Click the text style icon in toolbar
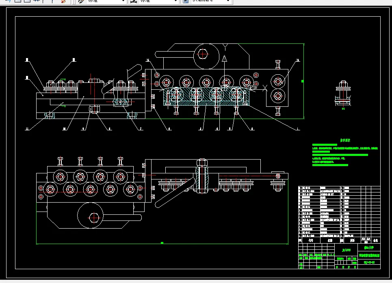 tap(81, 1)
